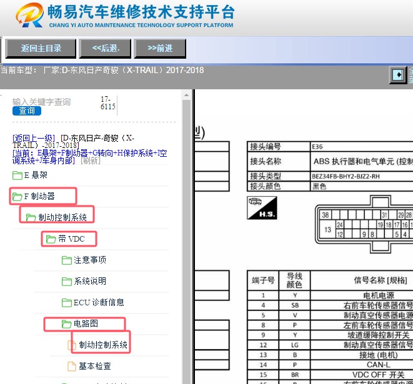This screenshot has height=384, width=413.
Task: Click the 电路图 open folder icon
Action: (x=67, y=323)
